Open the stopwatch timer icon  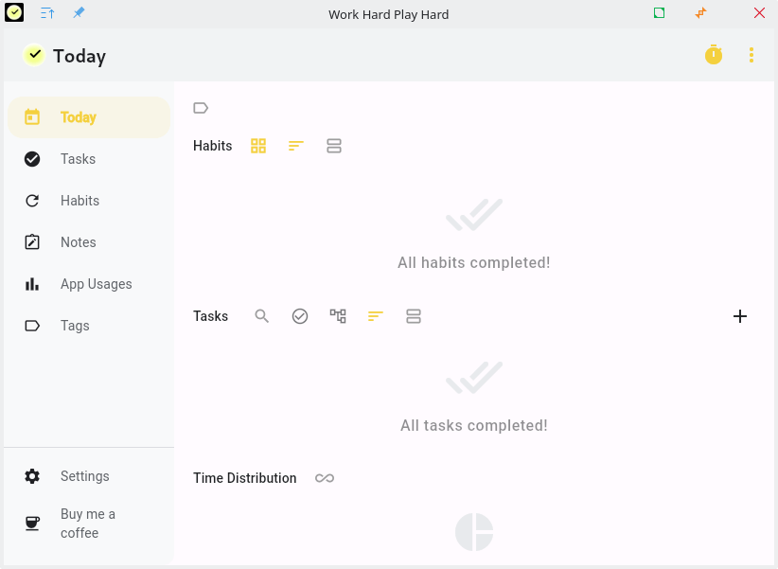pyautogui.click(x=714, y=55)
